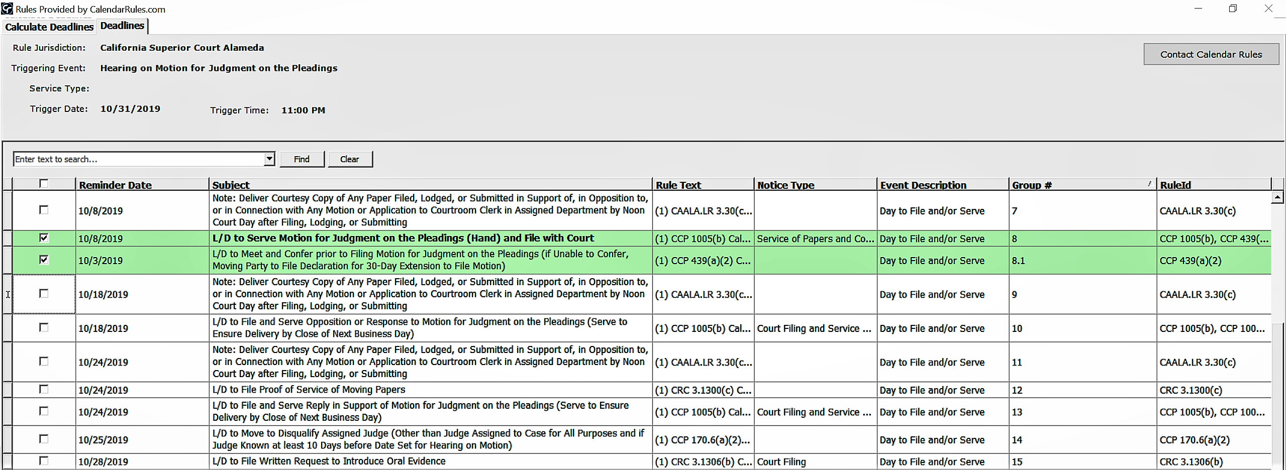Click the Contact Calendar Rules button

1211,54
